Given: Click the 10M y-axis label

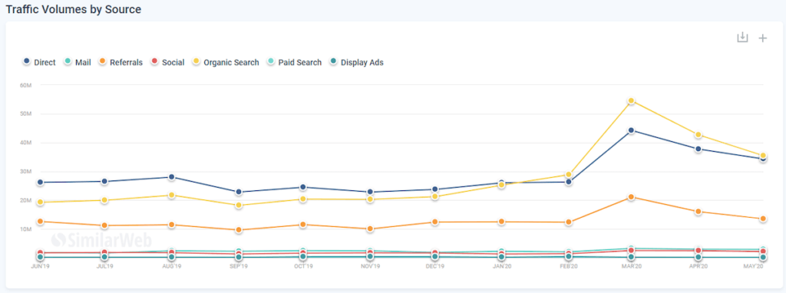Looking at the screenshot, I should [26, 229].
